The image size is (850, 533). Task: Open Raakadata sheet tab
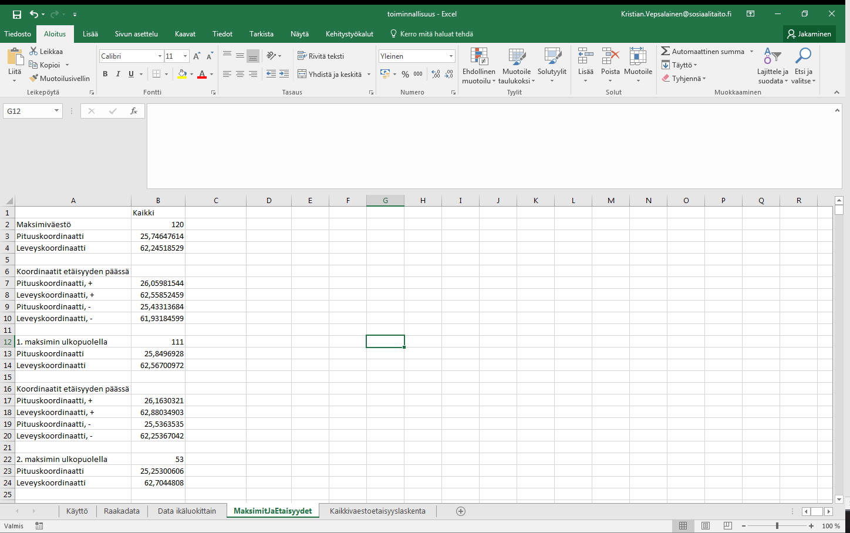122,511
